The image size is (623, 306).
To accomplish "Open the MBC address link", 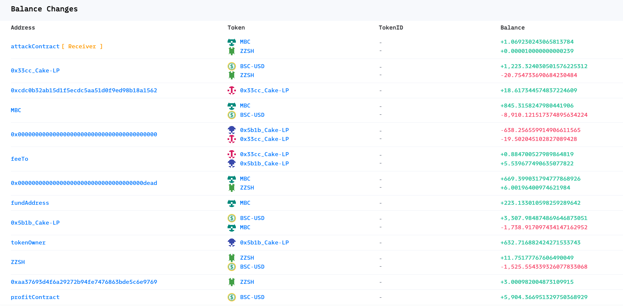I will tap(16, 110).
